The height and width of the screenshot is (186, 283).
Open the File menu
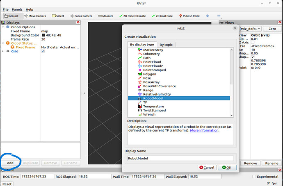(x=5, y=9)
